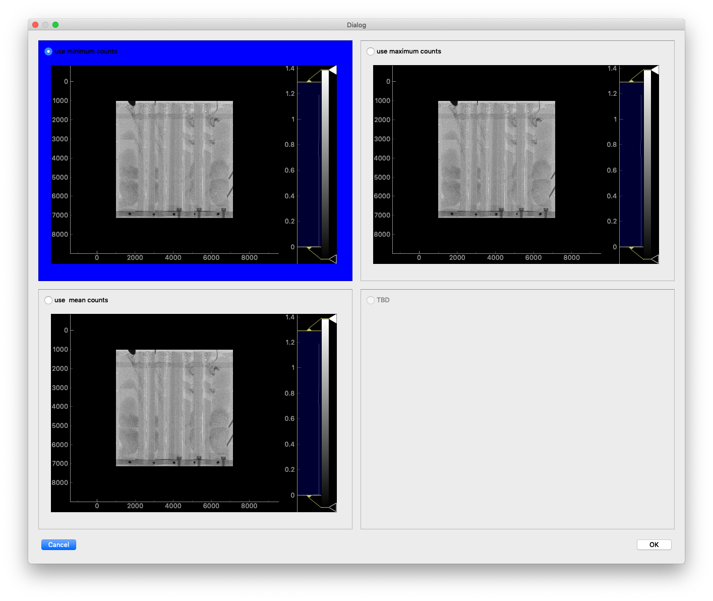Click white gradient tick in mean counts panel
Image resolution: width=713 pixels, height=601 pixels.
point(333,318)
